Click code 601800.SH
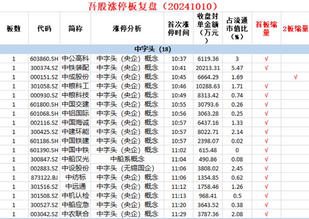This screenshot has width=309, height=219. pyautogui.click(x=44, y=105)
